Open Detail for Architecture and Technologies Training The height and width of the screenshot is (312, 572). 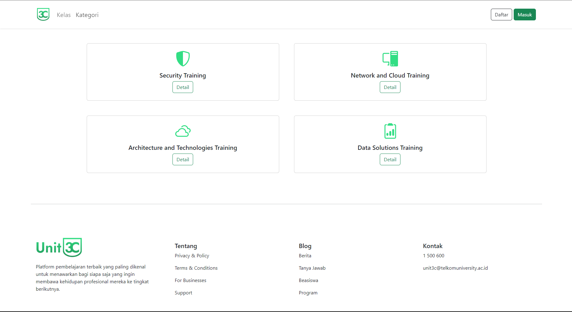183,159
